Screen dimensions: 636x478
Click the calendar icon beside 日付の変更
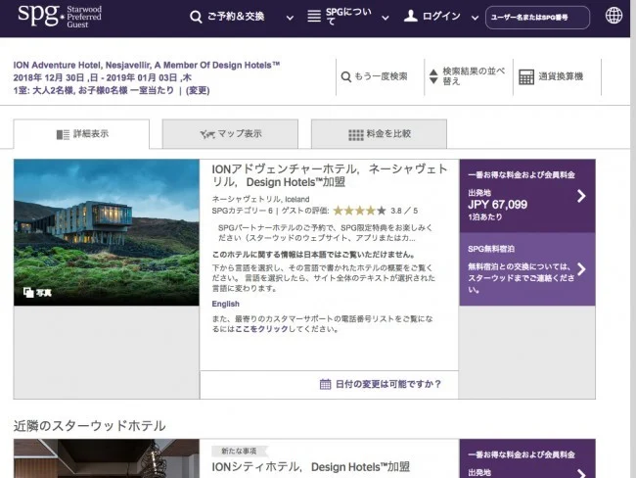click(325, 384)
